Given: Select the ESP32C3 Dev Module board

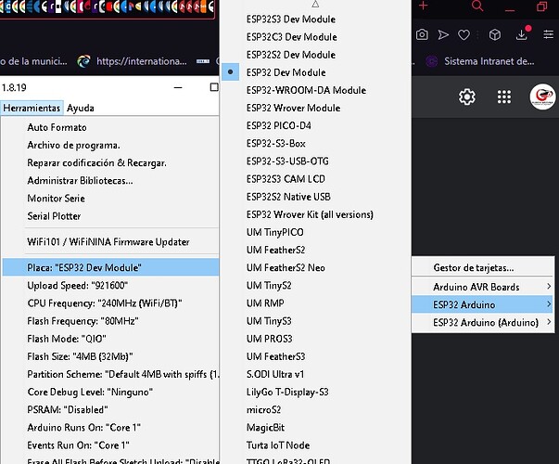Looking at the screenshot, I should 316,37.
